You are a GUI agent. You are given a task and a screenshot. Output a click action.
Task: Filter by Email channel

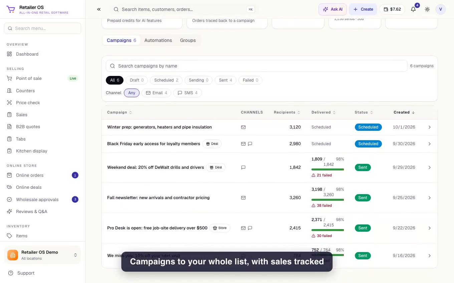coord(157,93)
